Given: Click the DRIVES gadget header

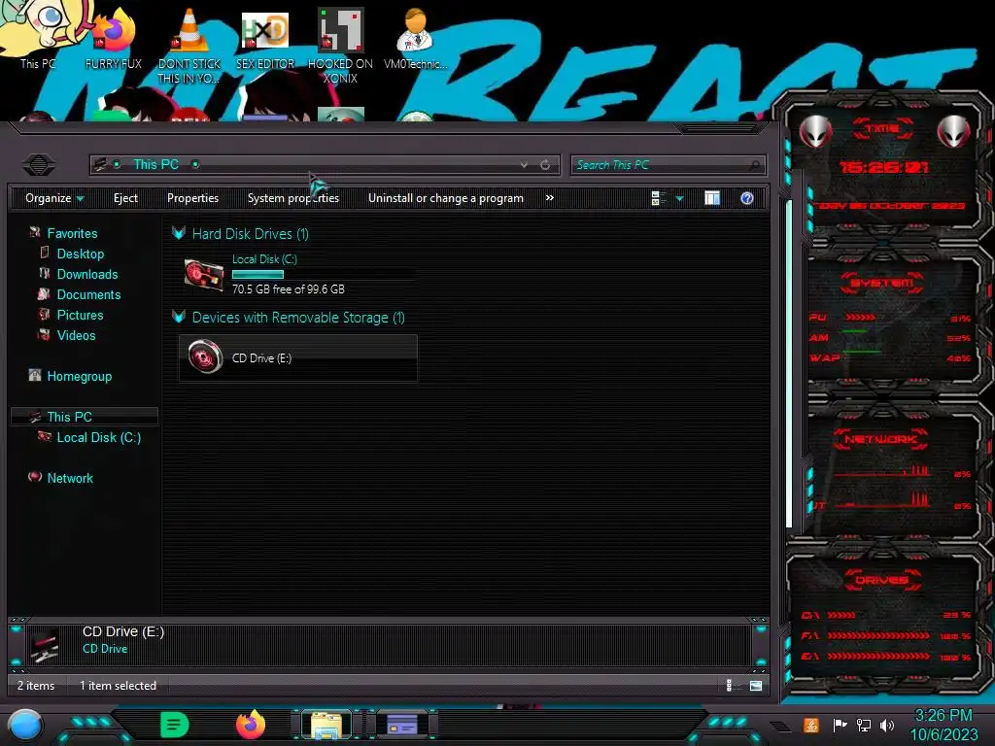Looking at the screenshot, I should click(881, 580).
